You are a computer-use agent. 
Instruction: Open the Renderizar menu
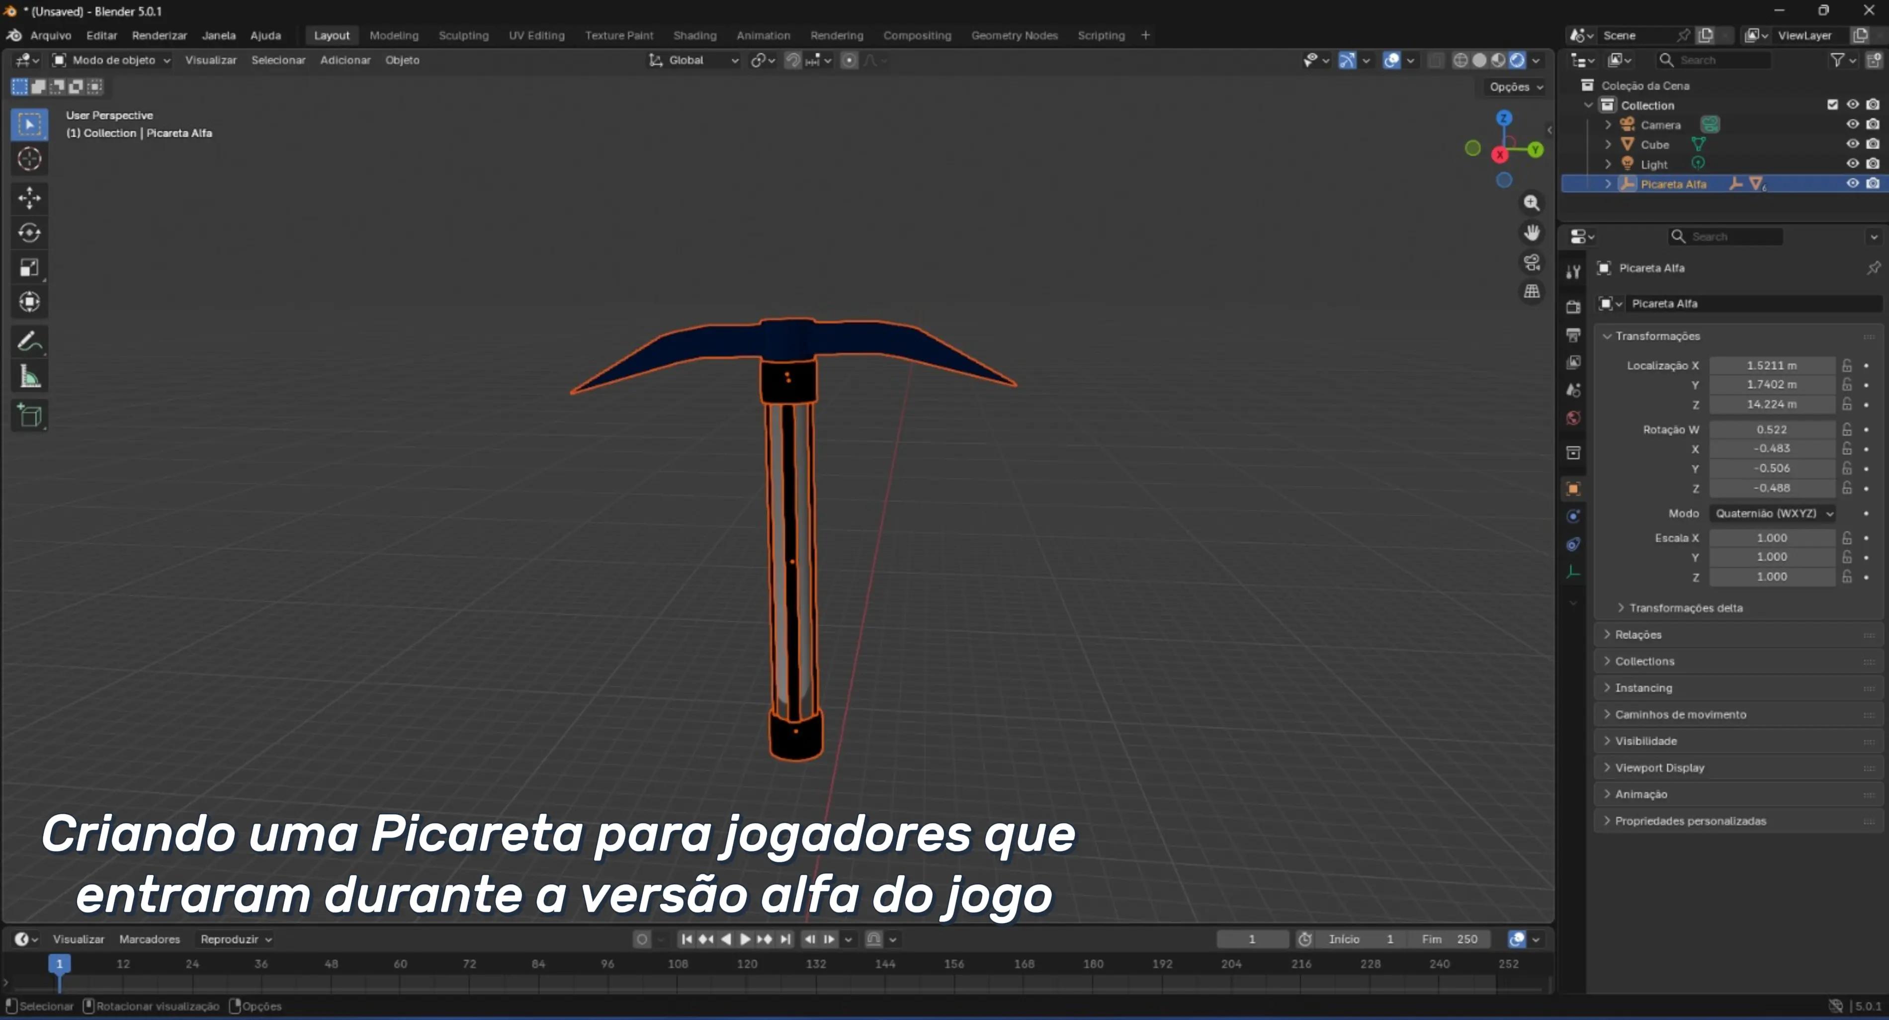(159, 35)
